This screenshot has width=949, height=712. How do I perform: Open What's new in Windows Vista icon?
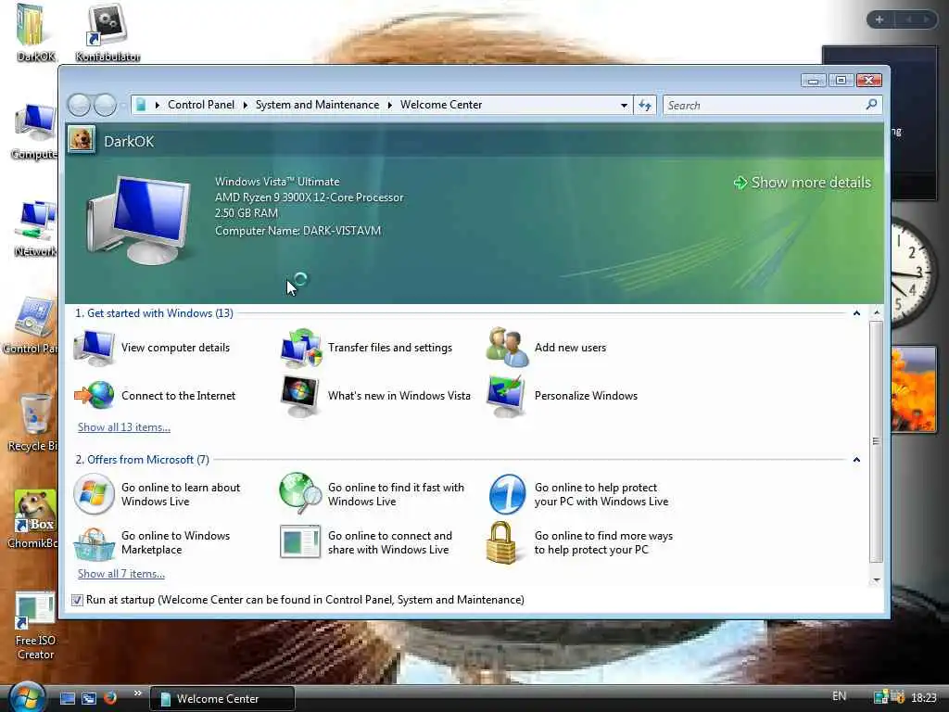tap(300, 396)
